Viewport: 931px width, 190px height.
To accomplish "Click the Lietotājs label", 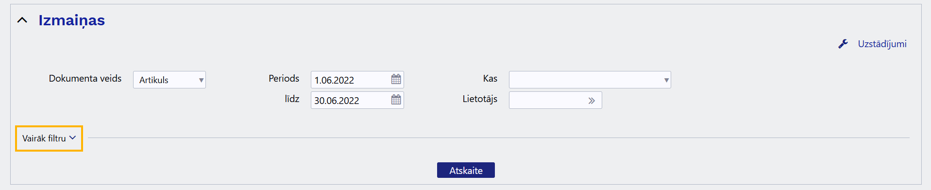I will pyautogui.click(x=480, y=99).
